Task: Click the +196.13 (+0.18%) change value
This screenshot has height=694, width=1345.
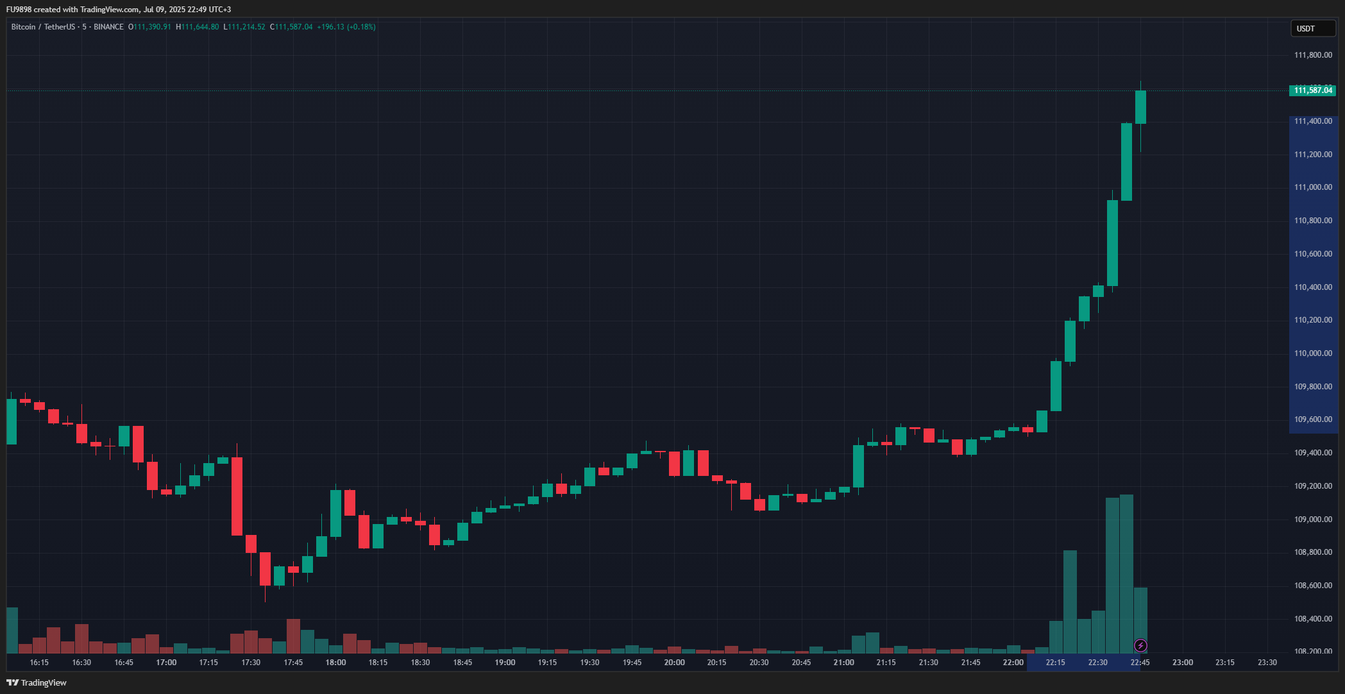Action: (346, 27)
